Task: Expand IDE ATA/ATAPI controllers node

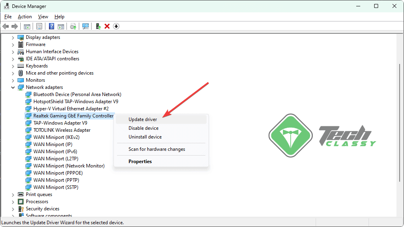Action: [13, 59]
